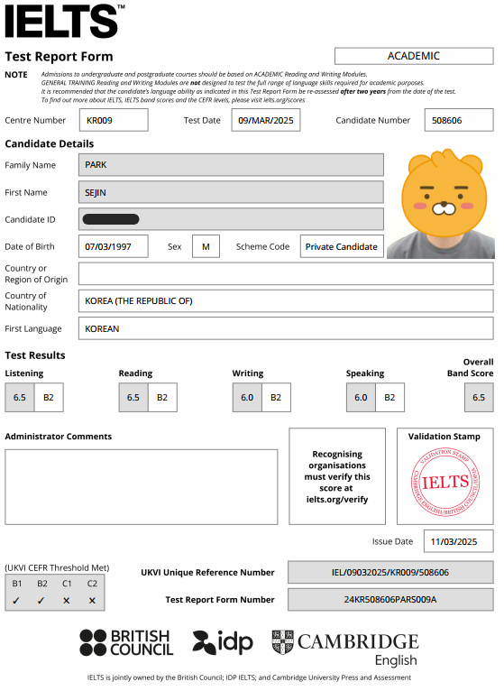Image resolution: width=504 pixels, height=691 pixels.
Task: Click the Listening score 6.5
Action: (x=20, y=398)
